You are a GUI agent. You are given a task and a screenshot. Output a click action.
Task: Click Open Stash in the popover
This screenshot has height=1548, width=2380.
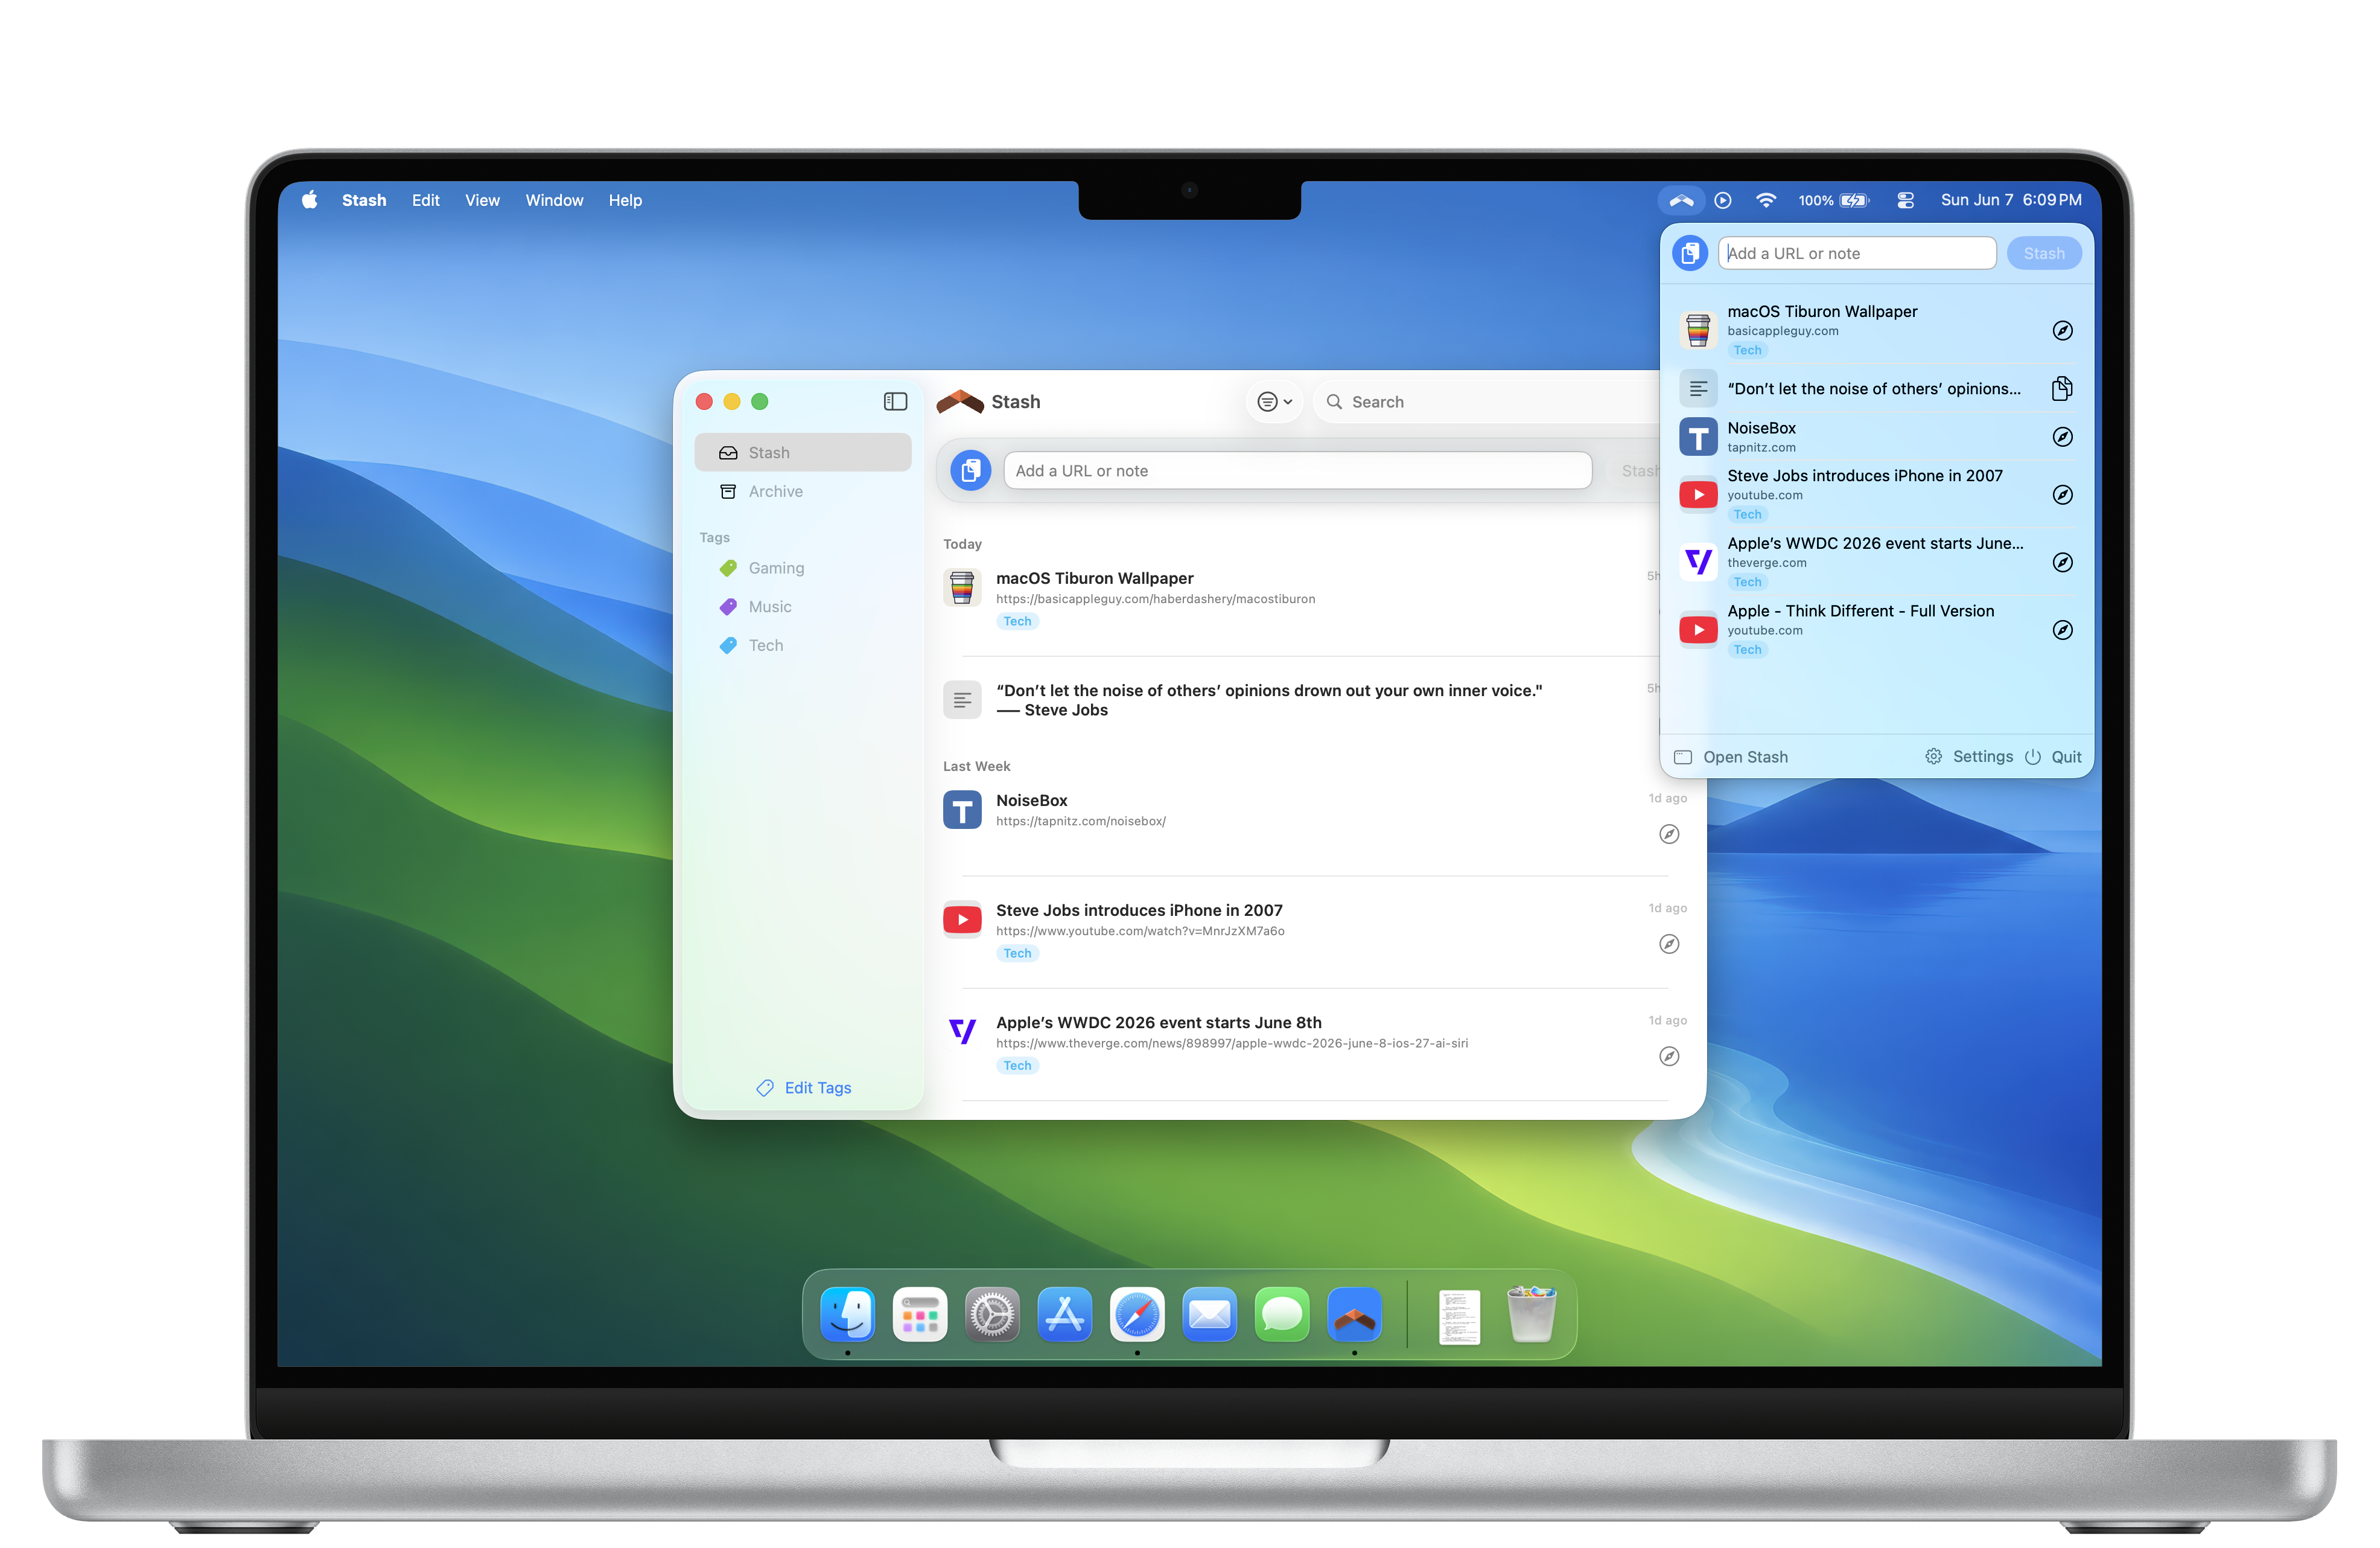pyautogui.click(x=1731, y=756)
